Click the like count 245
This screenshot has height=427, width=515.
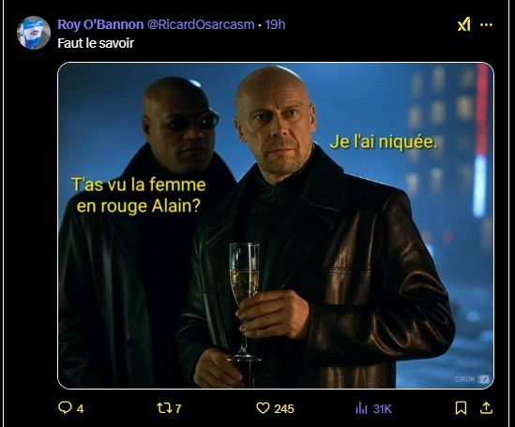point(284,408)
